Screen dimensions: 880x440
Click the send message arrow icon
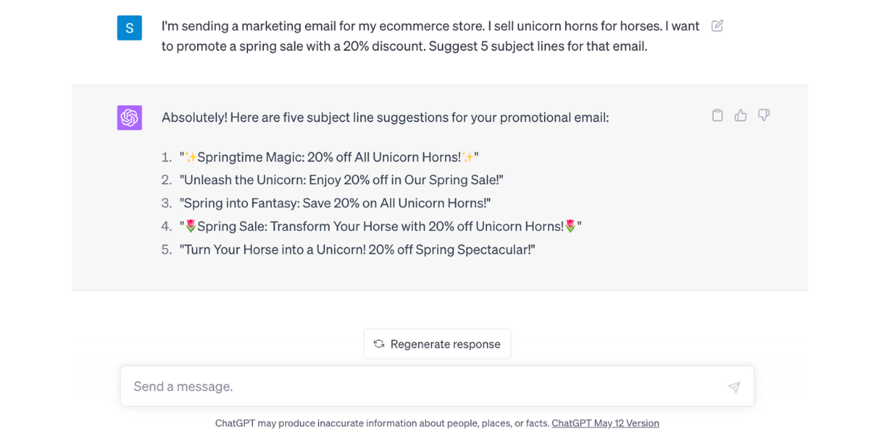734,387
